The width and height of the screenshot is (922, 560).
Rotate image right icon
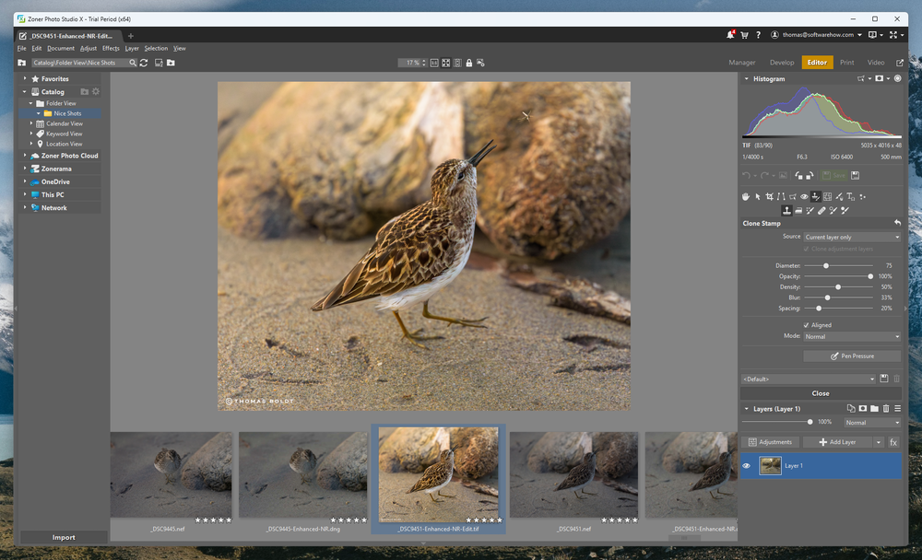(810, 175)
